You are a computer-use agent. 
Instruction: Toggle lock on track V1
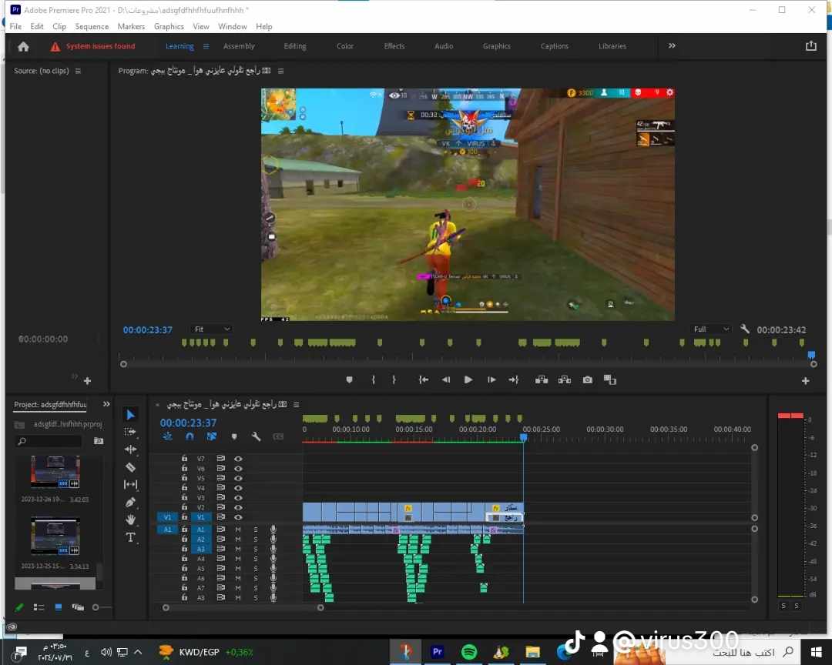tap(184, 517)
